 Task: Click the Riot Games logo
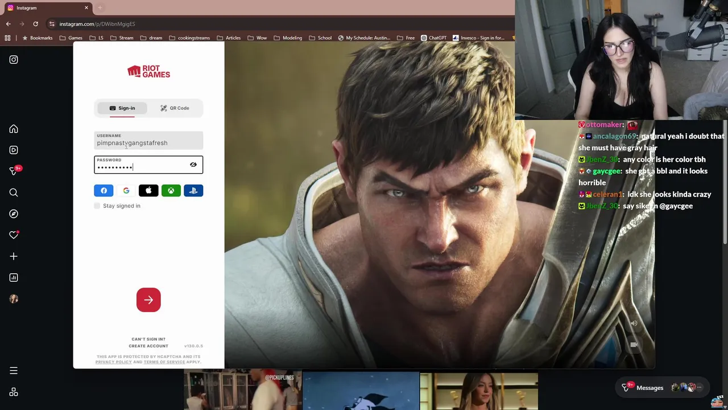[x=148, y=71]
